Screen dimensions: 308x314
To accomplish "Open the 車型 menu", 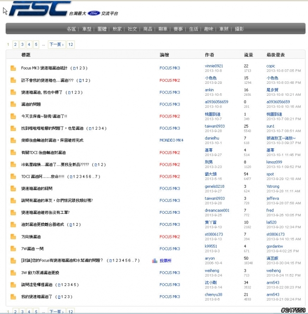I will 87,29.
